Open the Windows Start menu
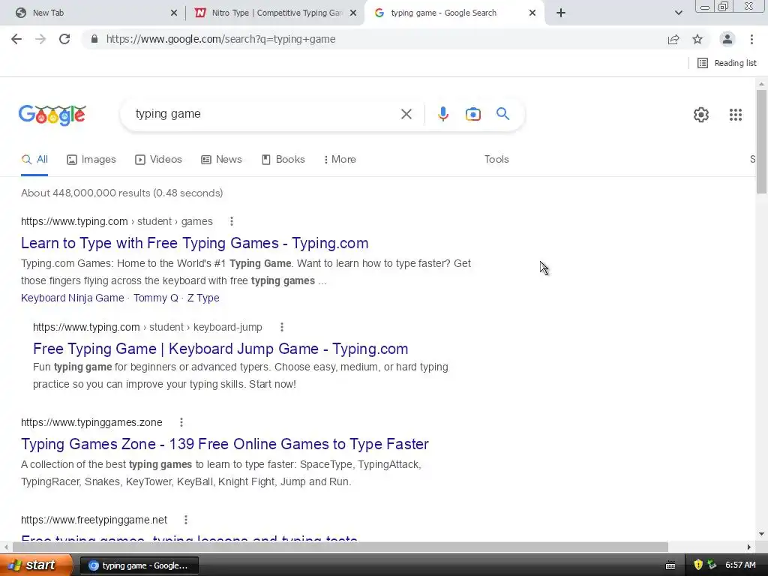768x576 pixels. click(36, 565)
